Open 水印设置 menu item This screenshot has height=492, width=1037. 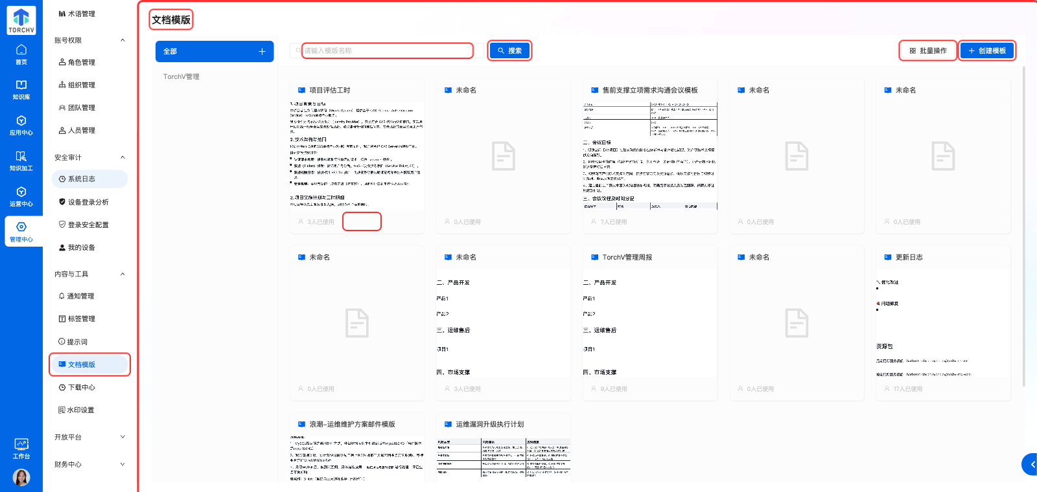pos(77,410)
